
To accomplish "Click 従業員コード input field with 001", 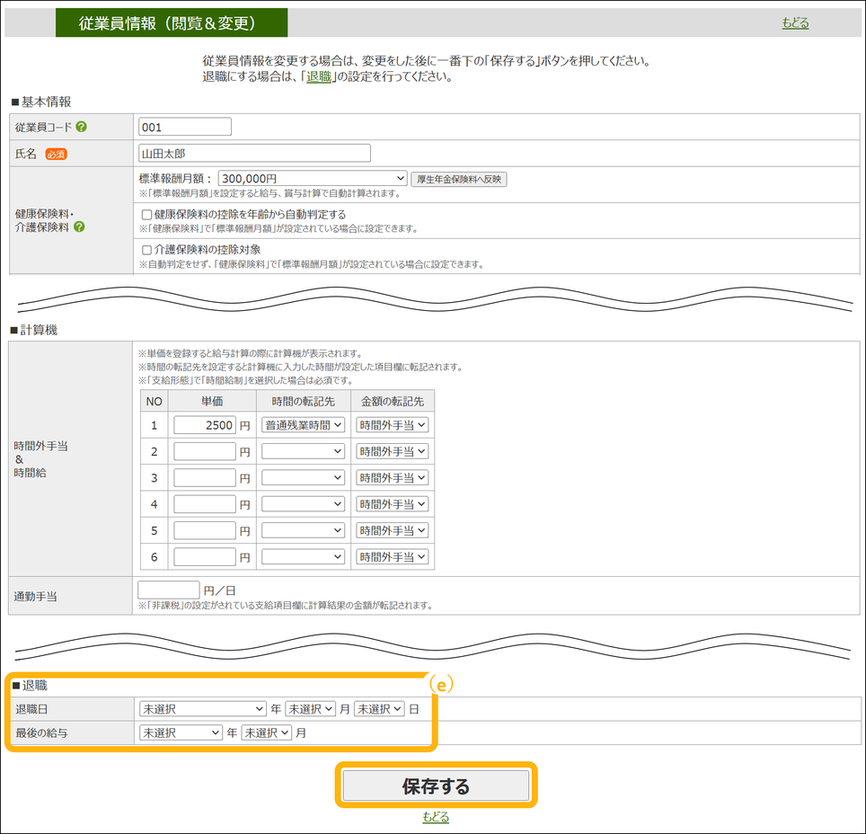I will [185, 127].
